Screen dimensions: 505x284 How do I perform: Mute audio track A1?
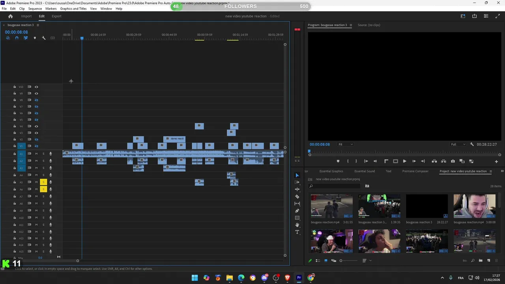click(36, 153)
